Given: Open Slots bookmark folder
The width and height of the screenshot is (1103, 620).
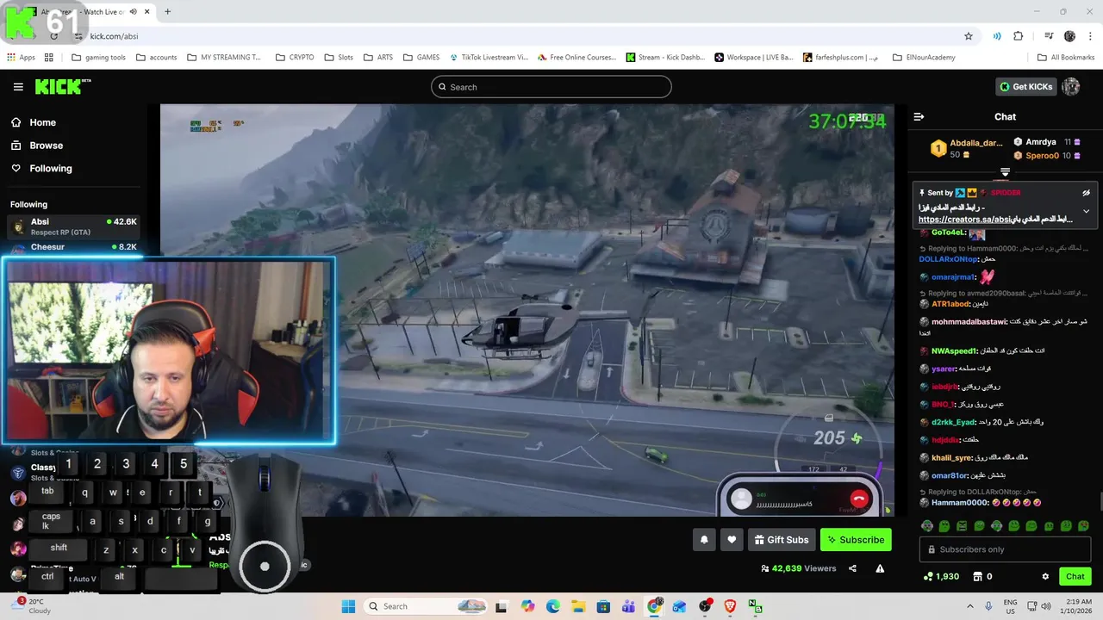Looking at the screenshot, I should click(x=339, y=58).
